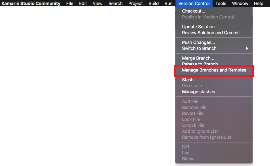This screenshot has height=166, width=270.
Task: Close the Version Control menu
Action: (x=194, y=3)
